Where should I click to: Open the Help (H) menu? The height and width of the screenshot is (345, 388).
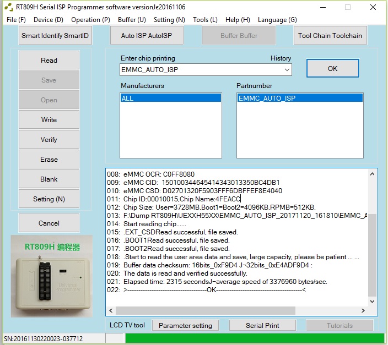coord(238,20)
